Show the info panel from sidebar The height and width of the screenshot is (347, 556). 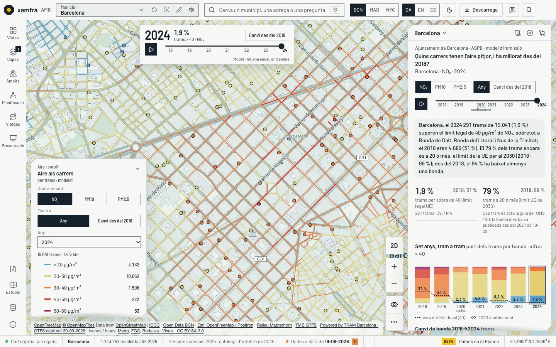(x=13, y=325)
